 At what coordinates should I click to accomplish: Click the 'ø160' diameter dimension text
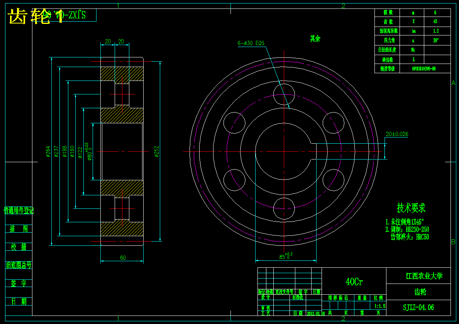72,152
